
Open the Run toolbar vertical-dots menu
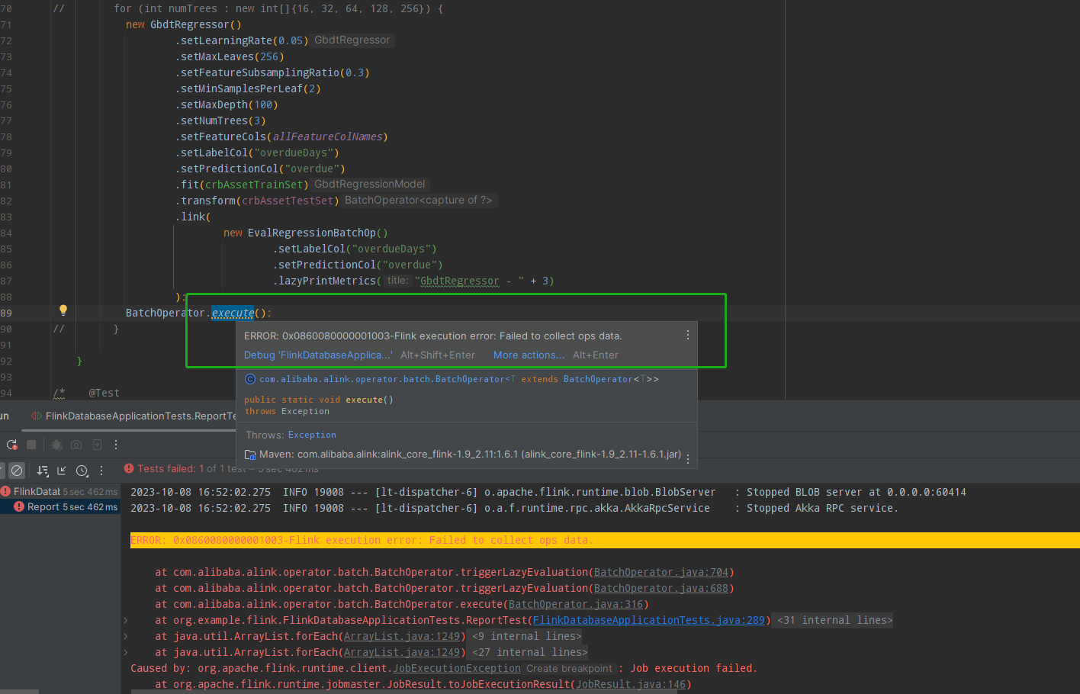(x=116, y=445)
